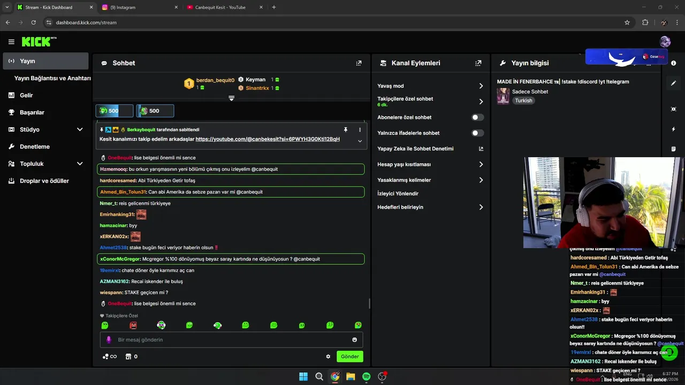
Task: Open the hamburger menu beside the Kick logo
Action: pos(11,42)
